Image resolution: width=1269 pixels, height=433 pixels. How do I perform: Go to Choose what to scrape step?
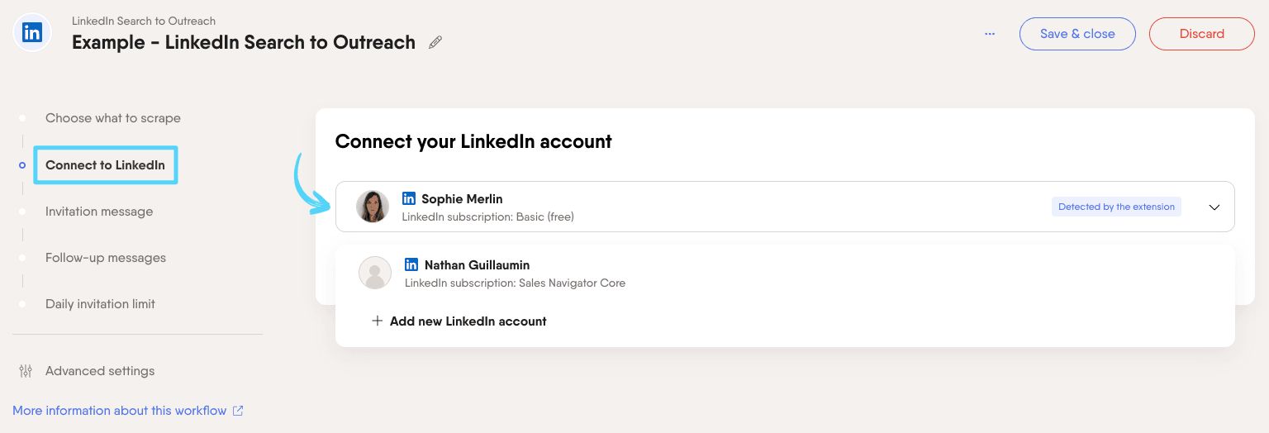[113, 118]
